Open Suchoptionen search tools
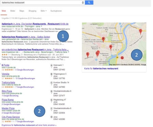153x127 pixels. 56,11
